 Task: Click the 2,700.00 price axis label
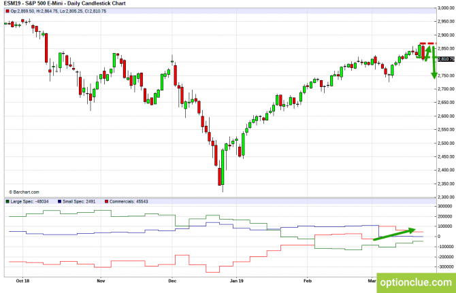446,89
